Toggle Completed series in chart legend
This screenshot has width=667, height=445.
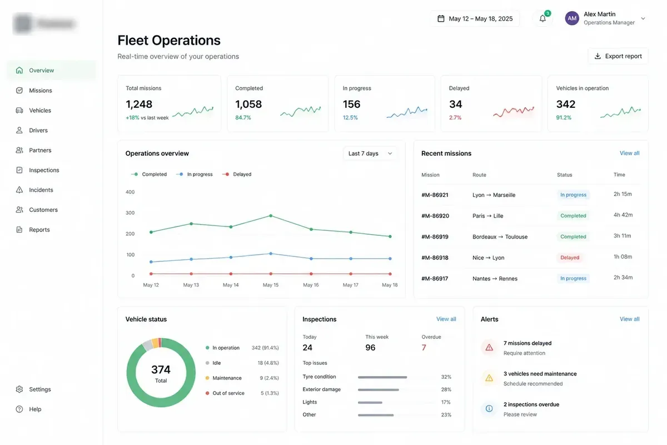coord(149,174)
